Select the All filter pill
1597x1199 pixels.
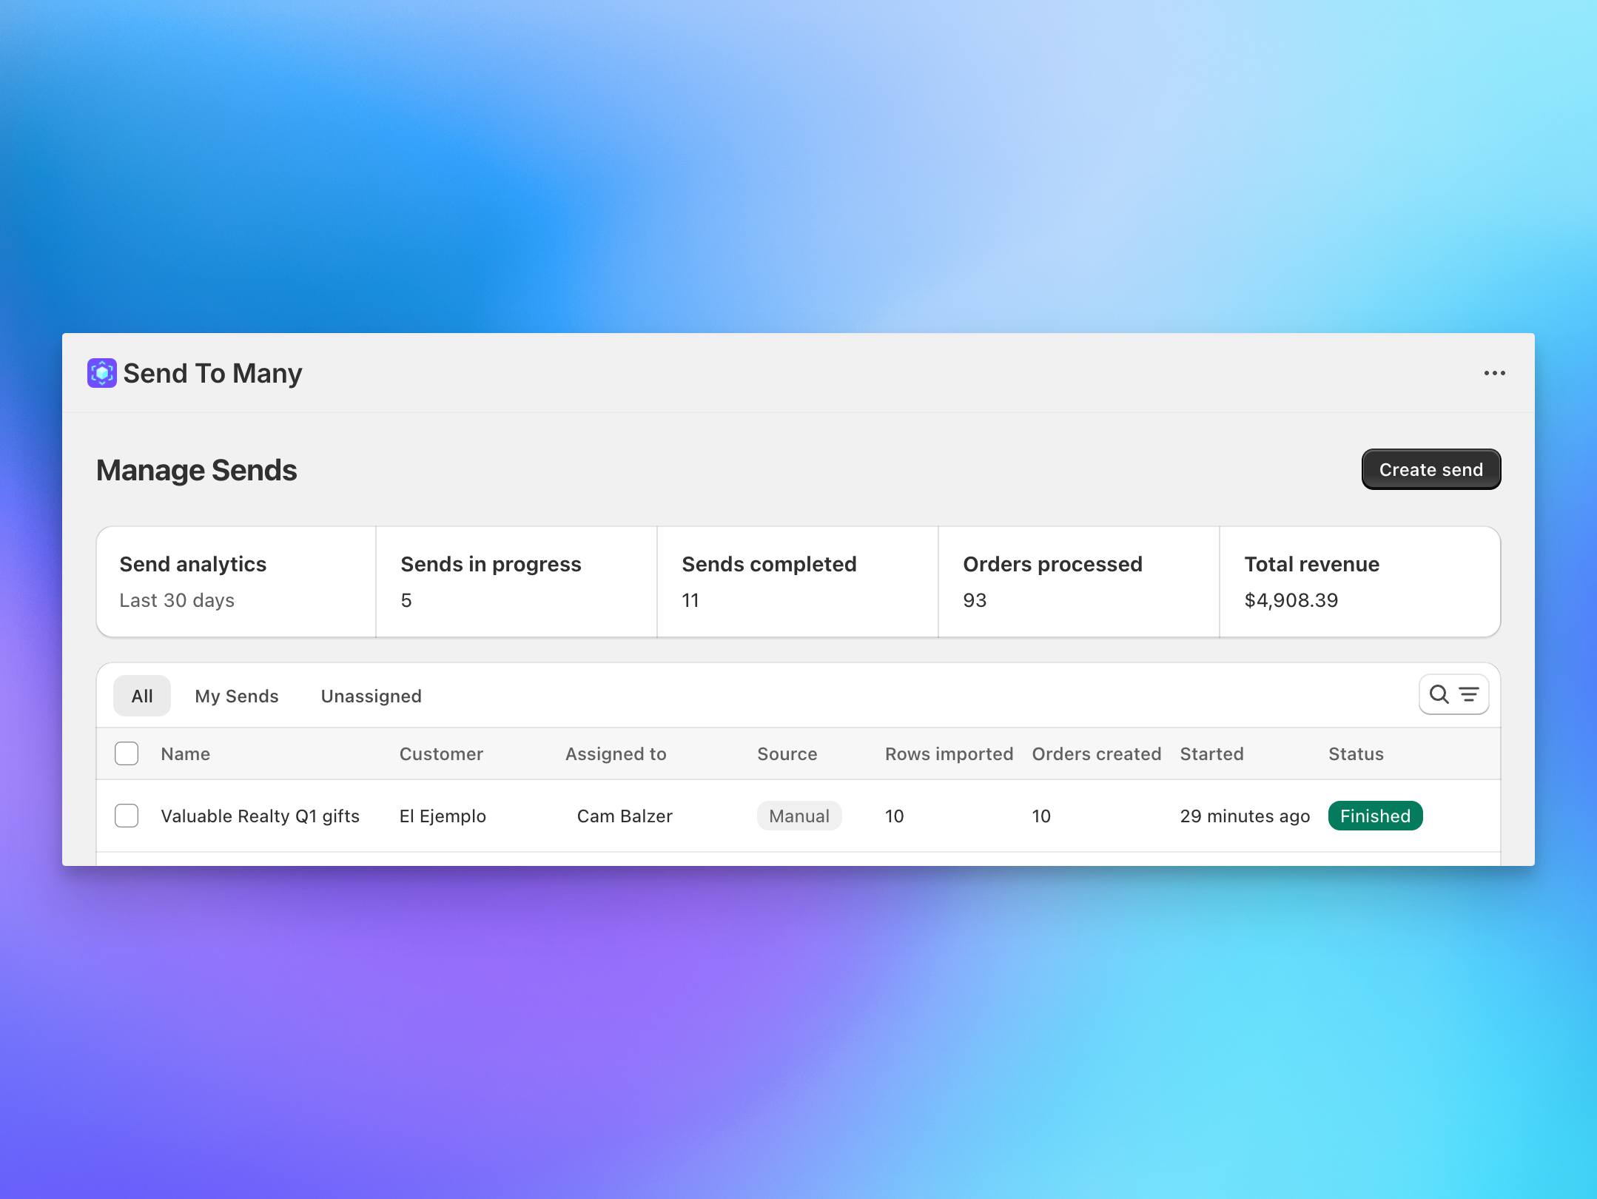pyautogui.click(x=142, y=696)
